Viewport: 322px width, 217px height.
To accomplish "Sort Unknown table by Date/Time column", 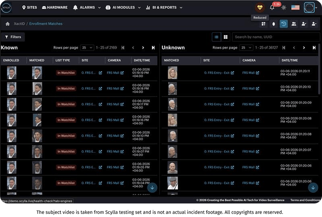I will click(289, 60).
